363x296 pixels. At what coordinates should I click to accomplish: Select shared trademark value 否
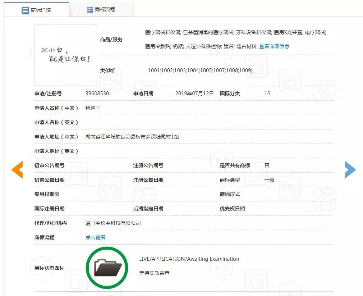click(267, 165)
